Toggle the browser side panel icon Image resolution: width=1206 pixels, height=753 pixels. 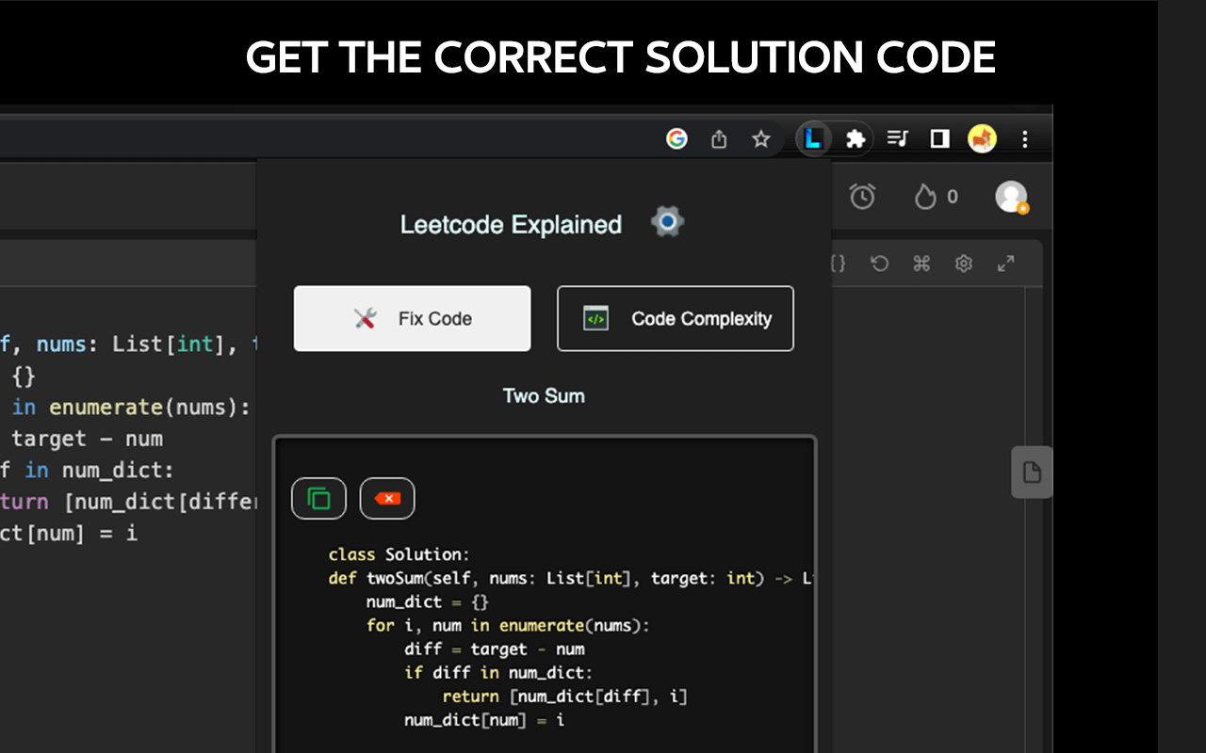click(x=939, y=139)
